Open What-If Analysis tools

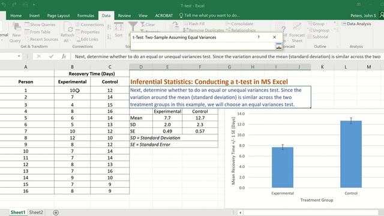click(x=280, y=28)
